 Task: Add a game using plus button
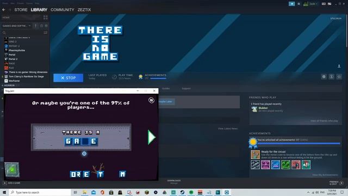[x=5, y=183]
